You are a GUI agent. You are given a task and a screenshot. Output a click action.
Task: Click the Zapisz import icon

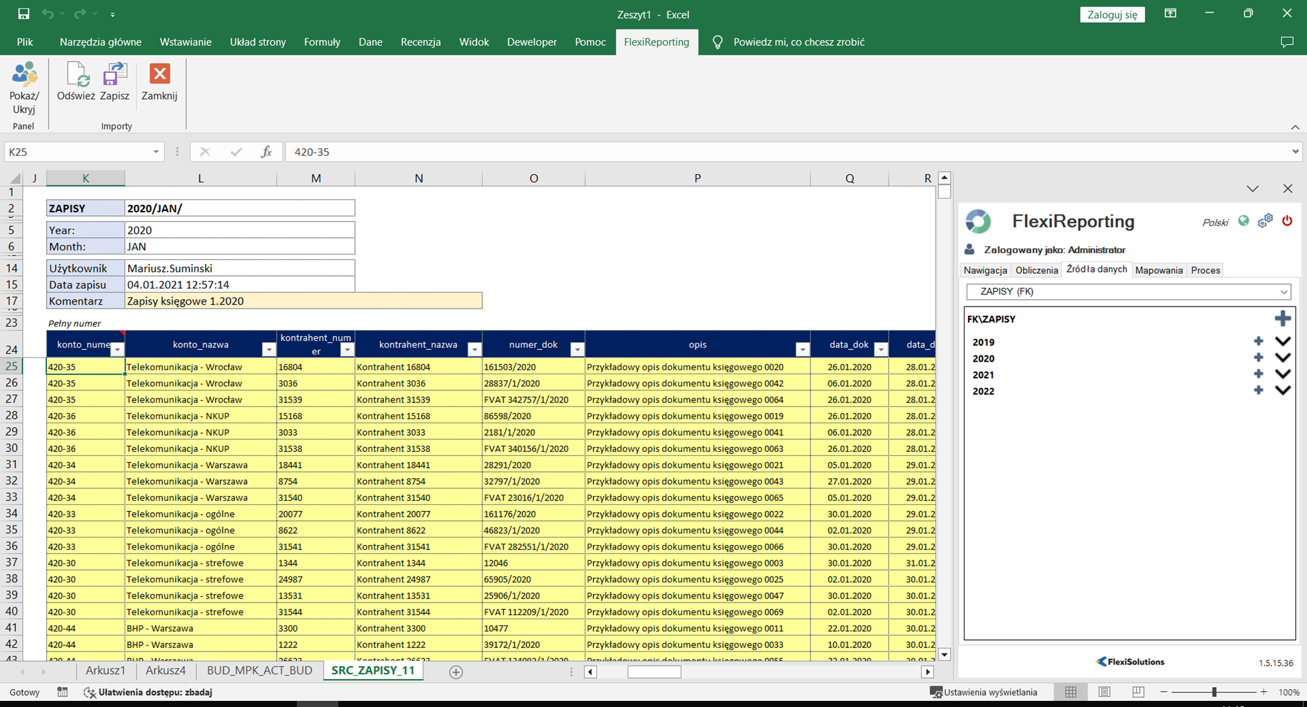point(115,75)
